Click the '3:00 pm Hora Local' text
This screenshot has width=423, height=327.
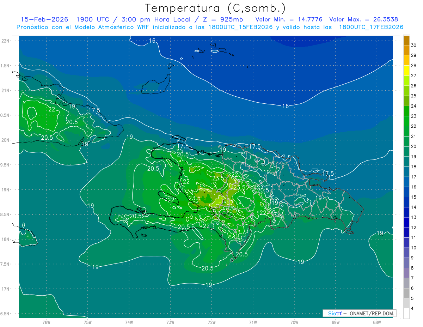[x=155, y=19]
